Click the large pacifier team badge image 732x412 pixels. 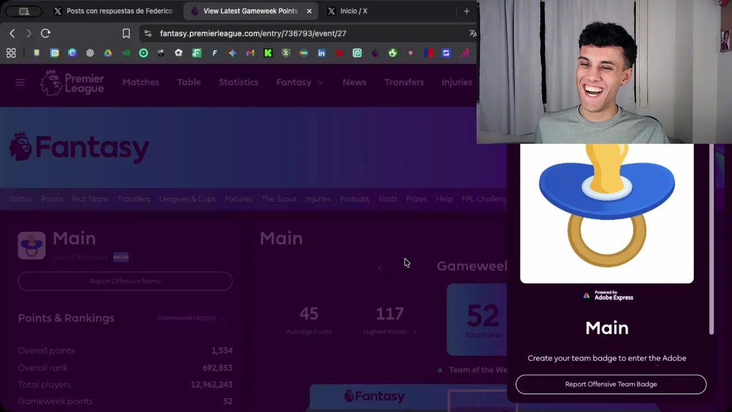(x=607, y=213)
